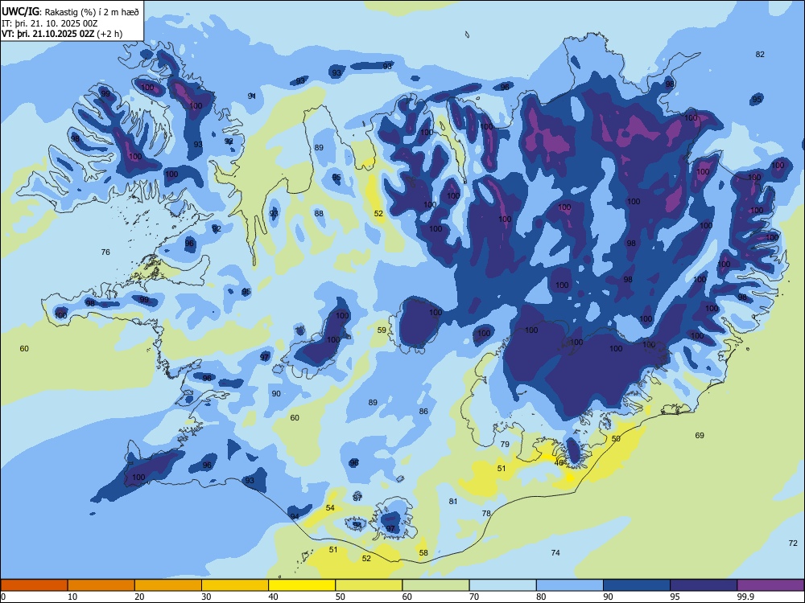Click the 'IT: þri. 21. 10. 2025 00Z' line
The height and width of the screenshot is (603, 805).
point(49,23)
